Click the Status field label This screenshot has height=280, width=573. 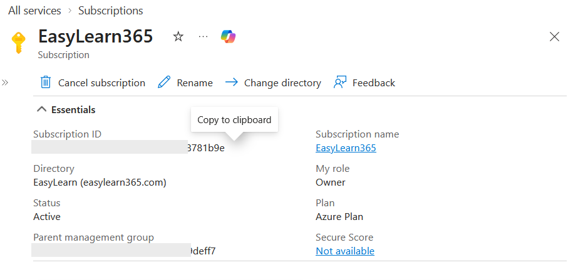[47, 203]
